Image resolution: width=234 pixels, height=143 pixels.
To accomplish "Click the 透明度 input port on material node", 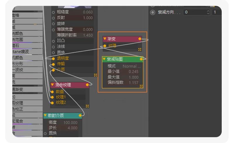I will pos(53,59).
